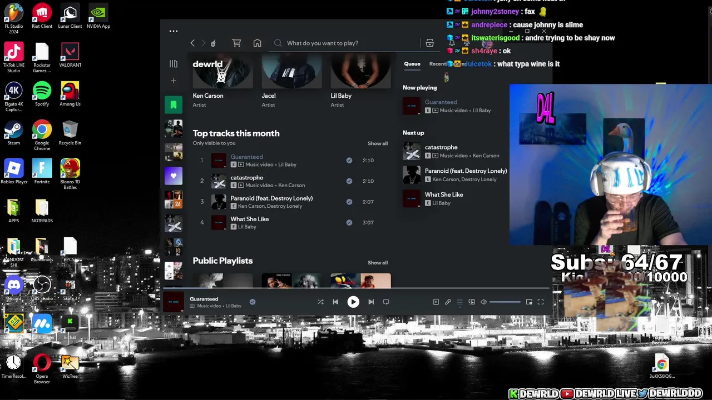The width and height of the screenshot is (712, 400).
Task: Go to Spotify Home
Action: click(257, 43)
